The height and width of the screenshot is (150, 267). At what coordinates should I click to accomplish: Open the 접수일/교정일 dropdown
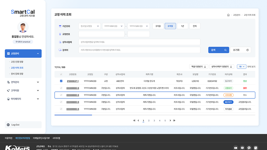point(89,26)
